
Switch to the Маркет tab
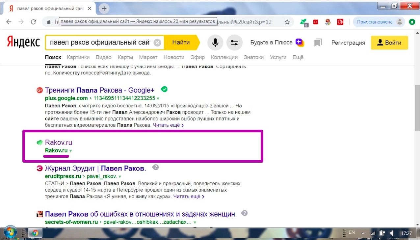pyautogui.click(x=148, y=57)
